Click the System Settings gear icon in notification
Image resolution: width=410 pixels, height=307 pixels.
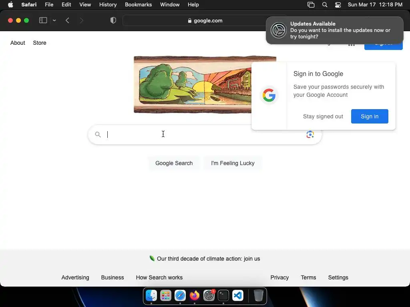279,30
